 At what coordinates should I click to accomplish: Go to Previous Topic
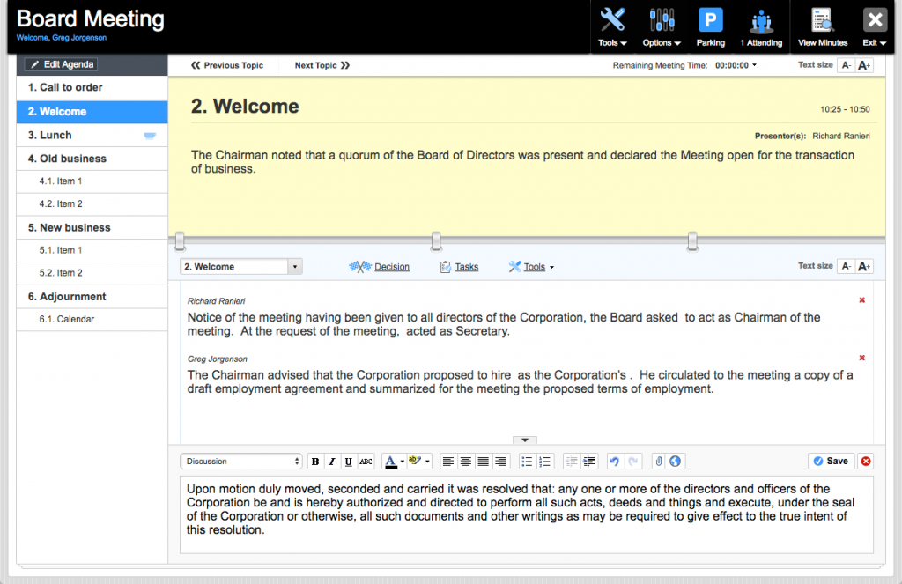(227, 65)
